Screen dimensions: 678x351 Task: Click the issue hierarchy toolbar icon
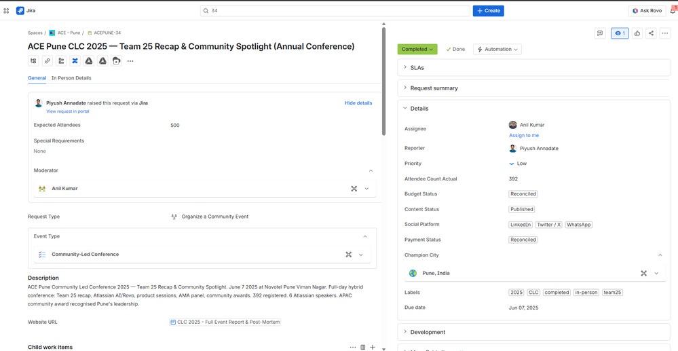pos(61,61)
